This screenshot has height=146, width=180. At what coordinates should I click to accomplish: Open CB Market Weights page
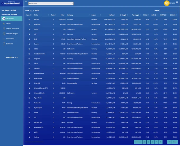pyautogui.click(x=12, y=34)
